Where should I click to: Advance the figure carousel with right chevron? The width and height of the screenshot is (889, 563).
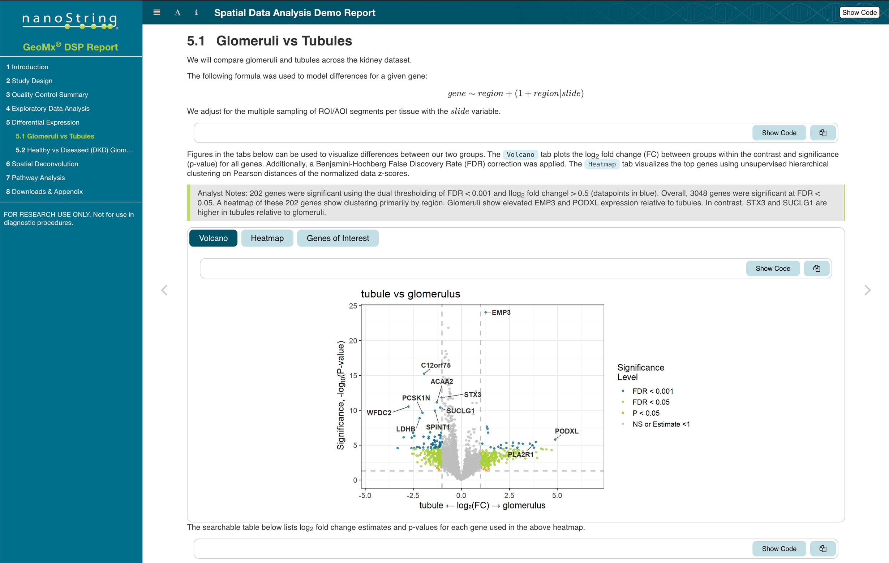coord(868,290)
